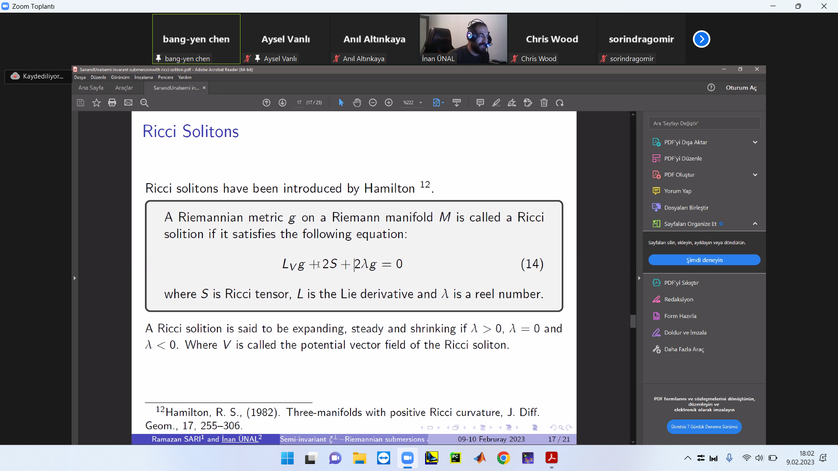Click the page number input field
Image resolution: width=838 pixels, height=471 pixels.
pyautogui.click(x=299, y=103)
